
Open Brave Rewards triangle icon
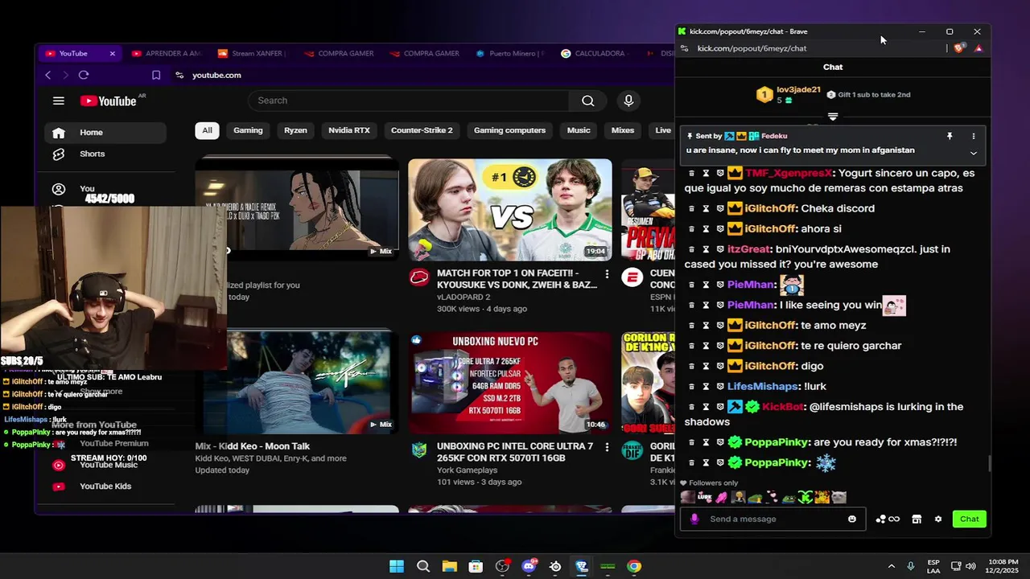[978, 48]
